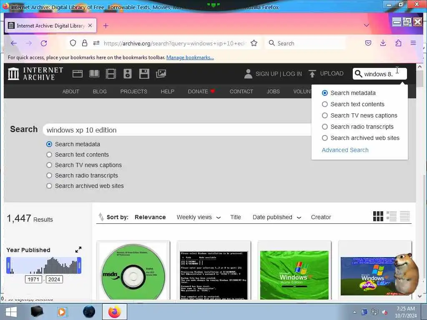Click the 1971 start year field

click(x=33, y=279)
